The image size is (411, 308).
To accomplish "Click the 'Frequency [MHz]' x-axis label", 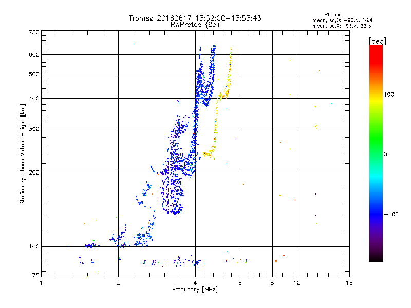I will tap(195, 290).
